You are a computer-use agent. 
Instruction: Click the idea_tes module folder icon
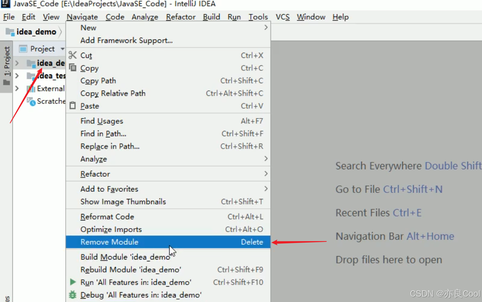pyautogui.click(x=31, y=76)
